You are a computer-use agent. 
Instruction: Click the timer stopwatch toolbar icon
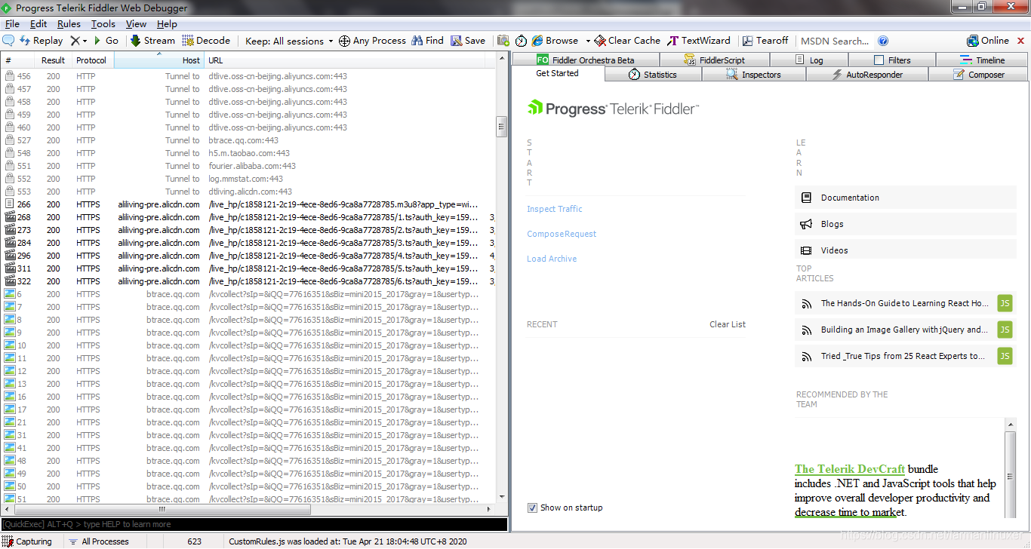(x=522, y=41)
